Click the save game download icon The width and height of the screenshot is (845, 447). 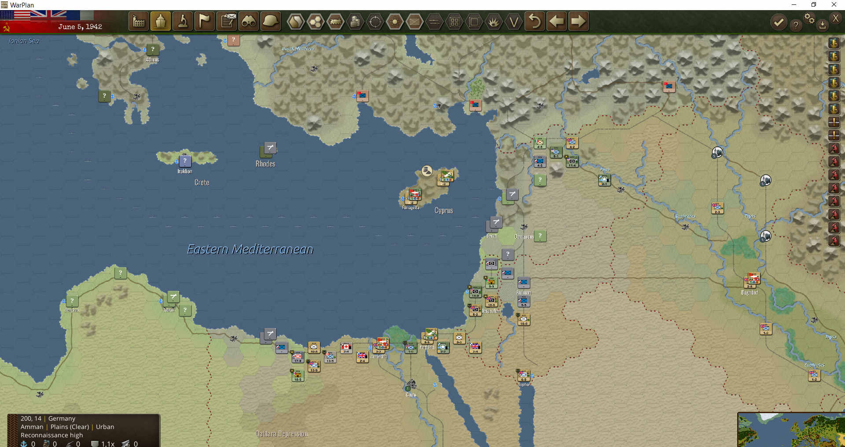(823, 25)
